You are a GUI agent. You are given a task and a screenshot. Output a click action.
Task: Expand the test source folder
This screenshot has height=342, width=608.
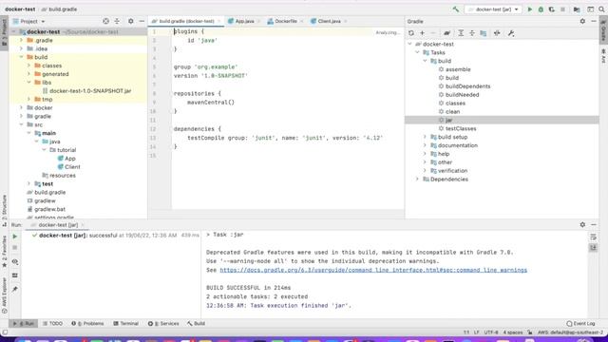29,183
